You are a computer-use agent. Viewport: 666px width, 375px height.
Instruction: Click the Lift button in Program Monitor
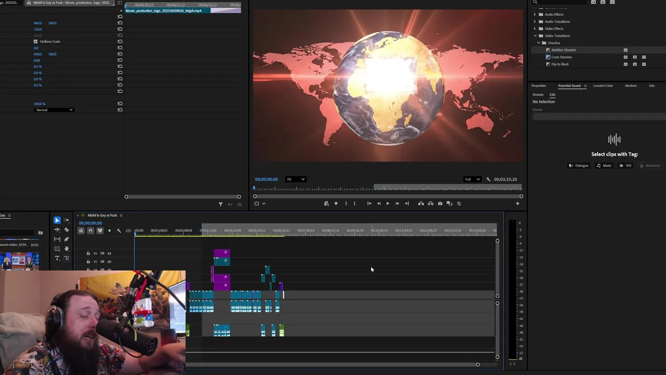point(421,204)
